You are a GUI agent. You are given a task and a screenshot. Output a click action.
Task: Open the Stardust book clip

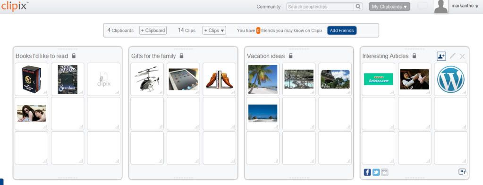coord(68,79)
